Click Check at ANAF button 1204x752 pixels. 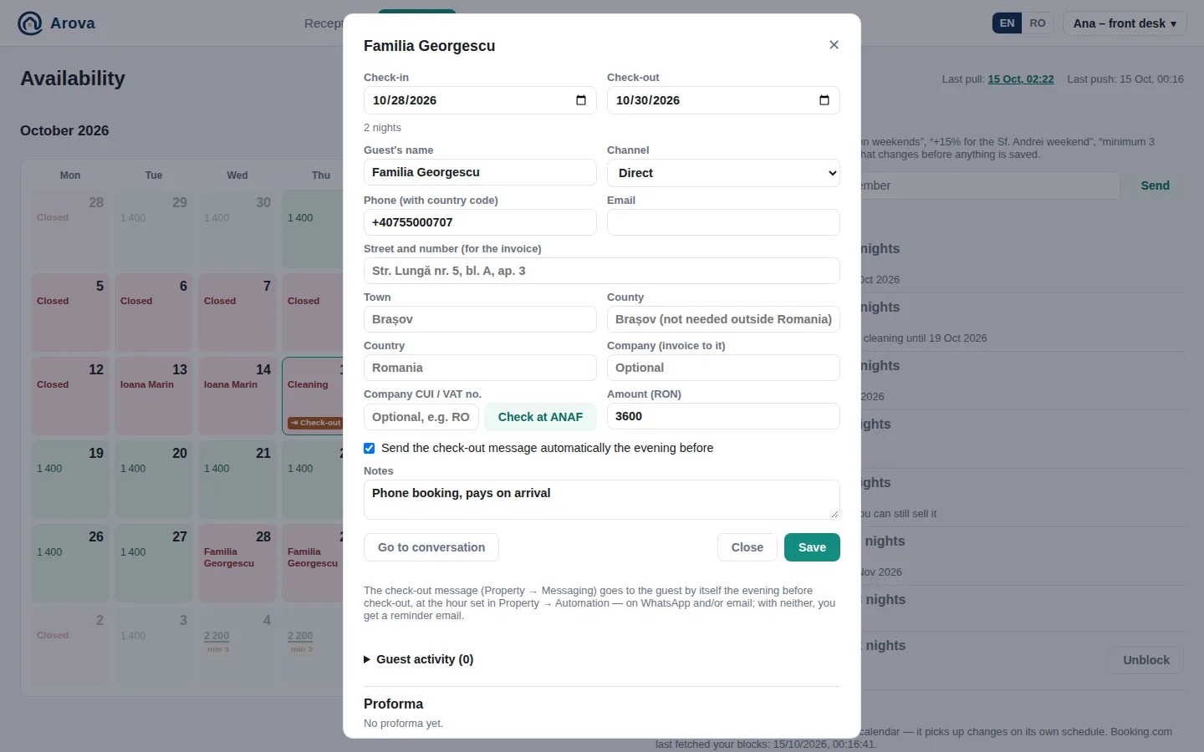(x=540, y=417)
